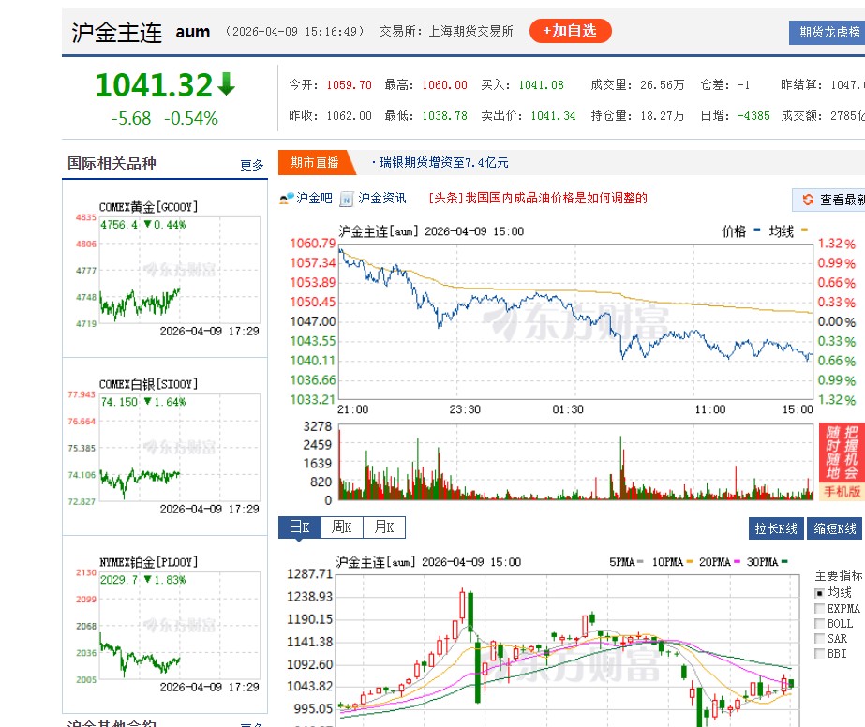The width and height of the screenshot is (865, 727).
Task: Click the 加自选 add-to-watchlist button
Action: click(x=570, y=30)
